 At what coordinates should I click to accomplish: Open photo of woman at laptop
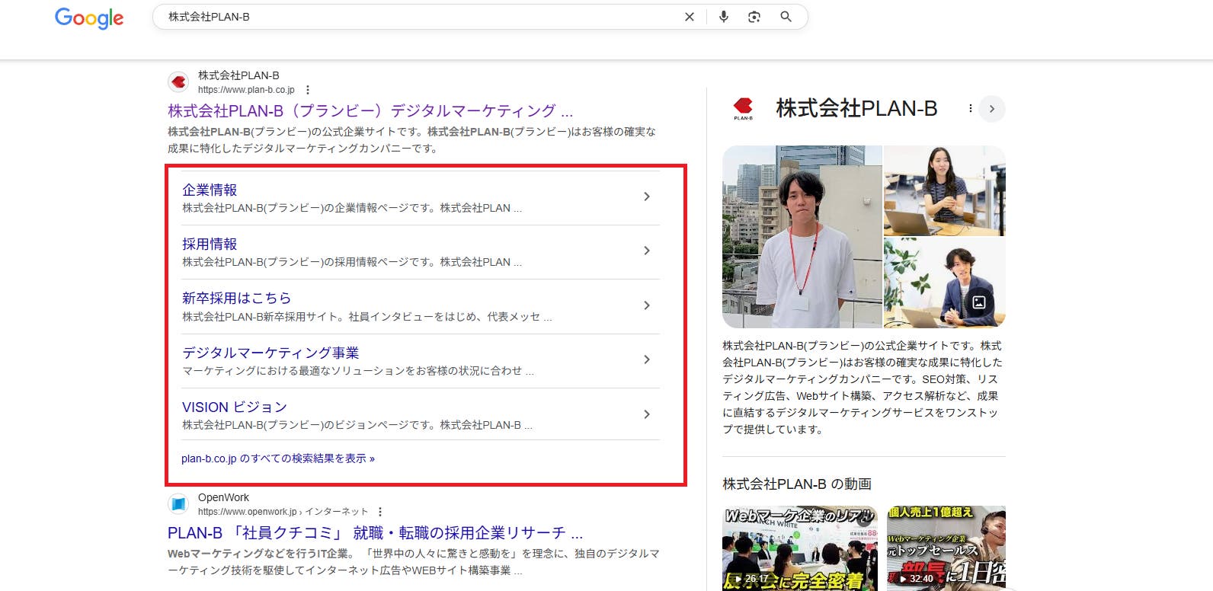pos(945,190)
